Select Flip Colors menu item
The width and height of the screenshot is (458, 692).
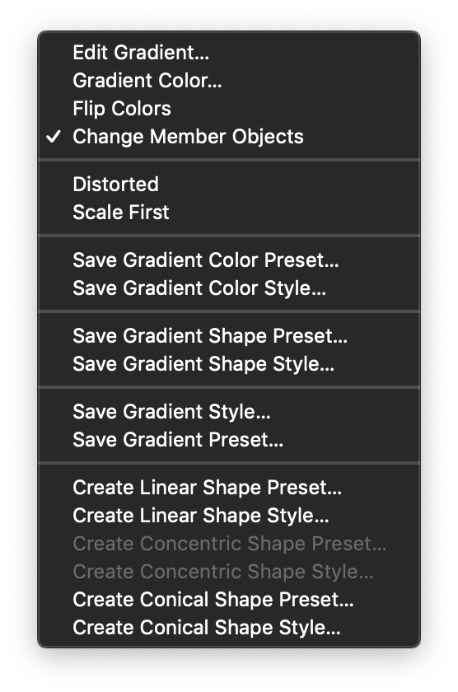coord(229,109)
